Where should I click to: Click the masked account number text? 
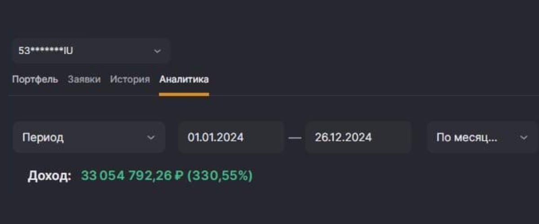46,51
